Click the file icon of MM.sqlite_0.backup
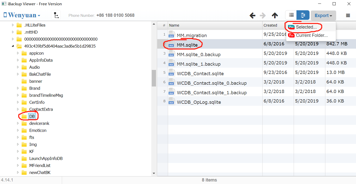The image size is (356, 184). pos(172,53)
